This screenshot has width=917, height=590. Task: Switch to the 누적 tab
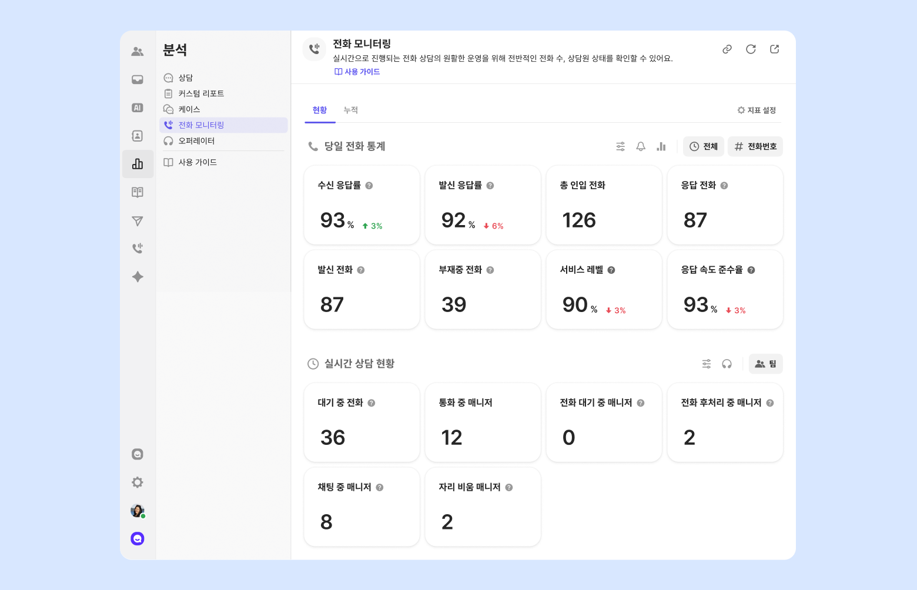click(351, 110)
